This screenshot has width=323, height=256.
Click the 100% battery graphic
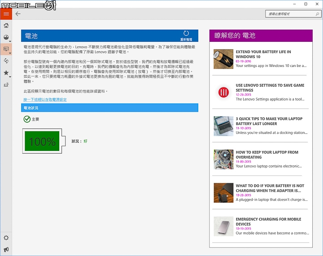pos(44,141)
